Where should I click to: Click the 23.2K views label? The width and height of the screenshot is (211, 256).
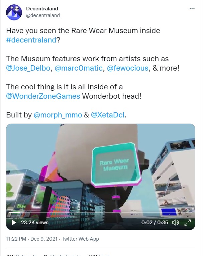34,222
